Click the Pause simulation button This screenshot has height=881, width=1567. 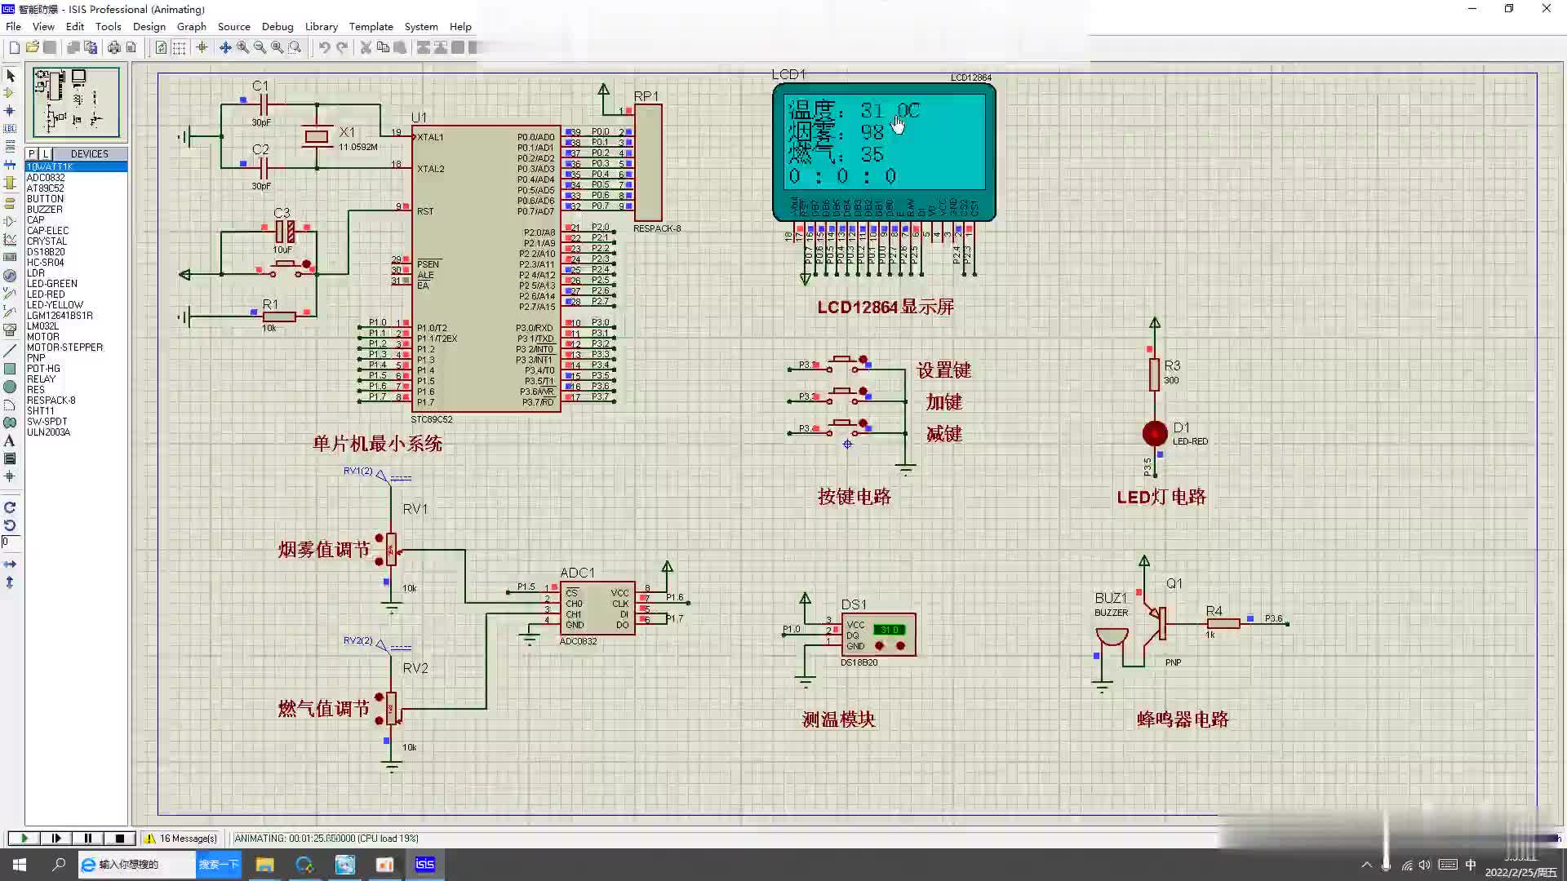point(88,838)
